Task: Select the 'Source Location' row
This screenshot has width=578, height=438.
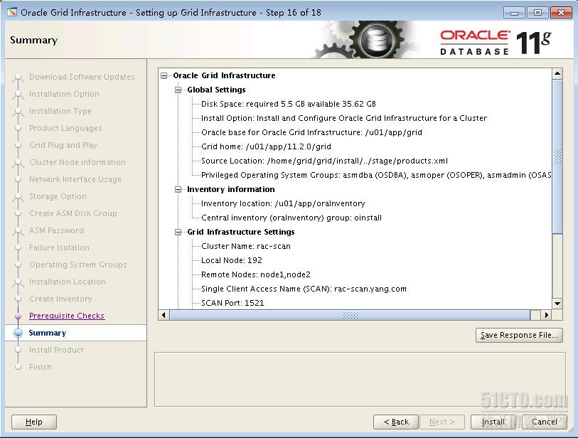Action: coord(324,161)
